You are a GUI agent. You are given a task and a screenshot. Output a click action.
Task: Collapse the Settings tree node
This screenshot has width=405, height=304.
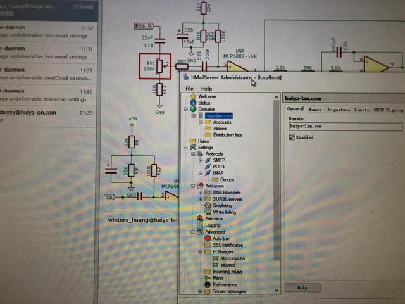point(185,148)
